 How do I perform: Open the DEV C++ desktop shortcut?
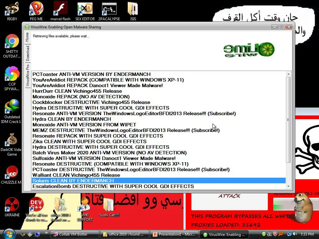36,209
